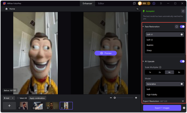Image resolution: width=187 pixels, height=113 pixels.
Task: Open the hamburger menu icon
Action: pos(161,4)
